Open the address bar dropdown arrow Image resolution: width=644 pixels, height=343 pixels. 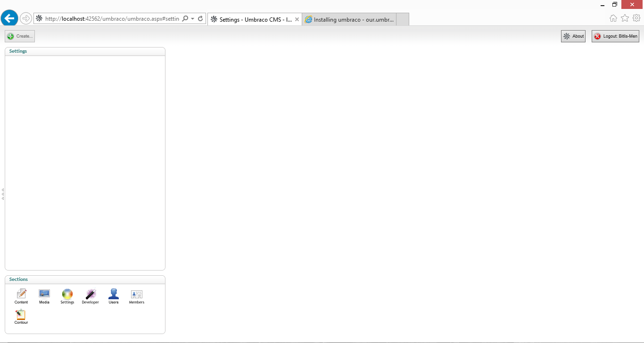point(192,19)
